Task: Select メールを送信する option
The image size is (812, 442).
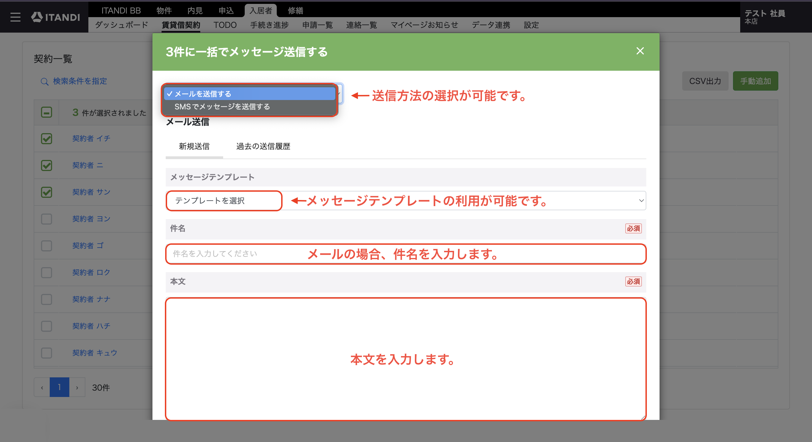Action: click(x=249, y=94)
